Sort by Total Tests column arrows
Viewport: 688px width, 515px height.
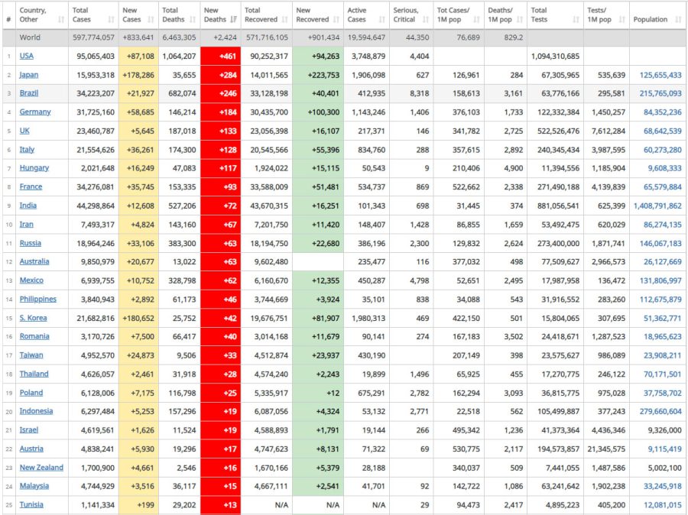click(576, 19)
